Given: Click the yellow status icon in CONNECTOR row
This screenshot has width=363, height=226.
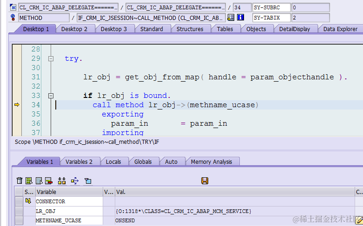Looking at the screenshot, I should (28, 201).
